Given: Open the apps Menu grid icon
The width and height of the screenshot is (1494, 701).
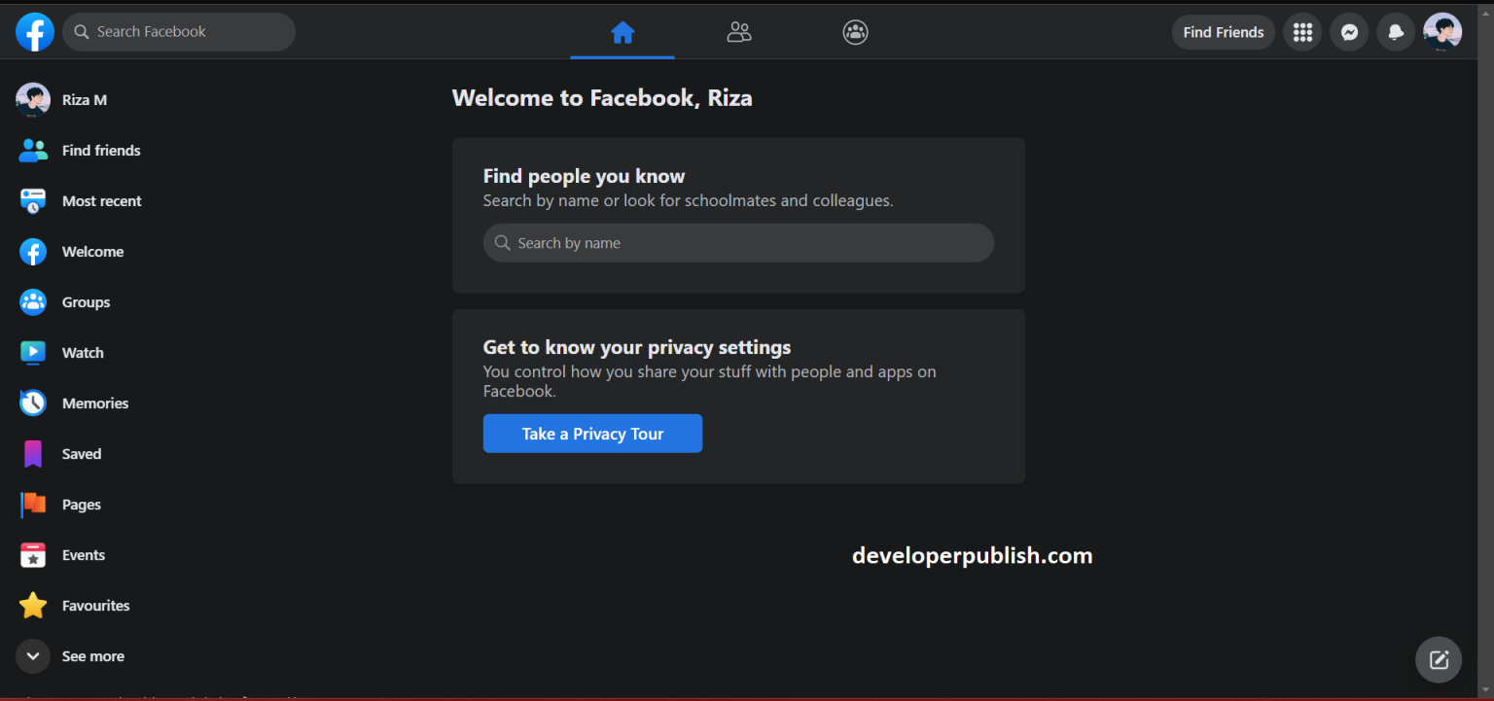Looking at the screenshot, I should coord(1302,32).
